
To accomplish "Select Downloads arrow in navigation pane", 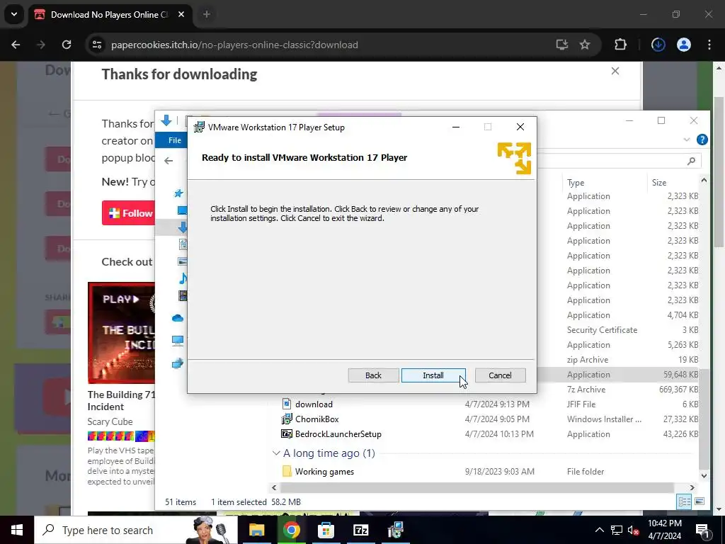I will point(183,227).
